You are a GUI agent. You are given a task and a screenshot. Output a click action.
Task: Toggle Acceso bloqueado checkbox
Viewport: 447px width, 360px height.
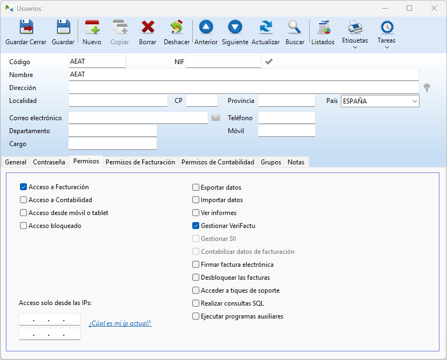24,226
